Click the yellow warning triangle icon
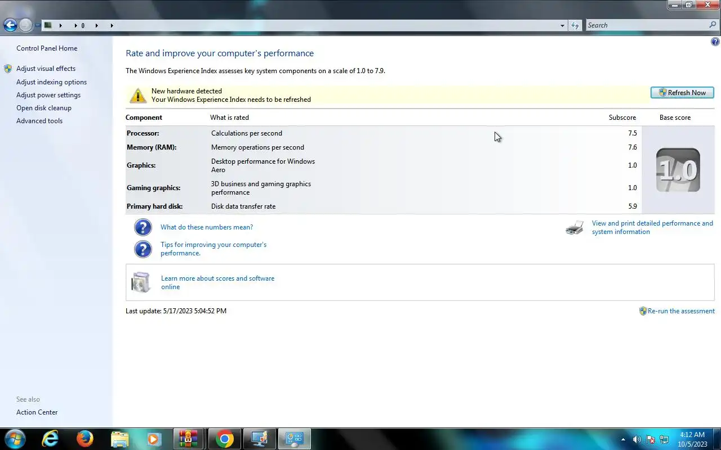 [138, 95]
